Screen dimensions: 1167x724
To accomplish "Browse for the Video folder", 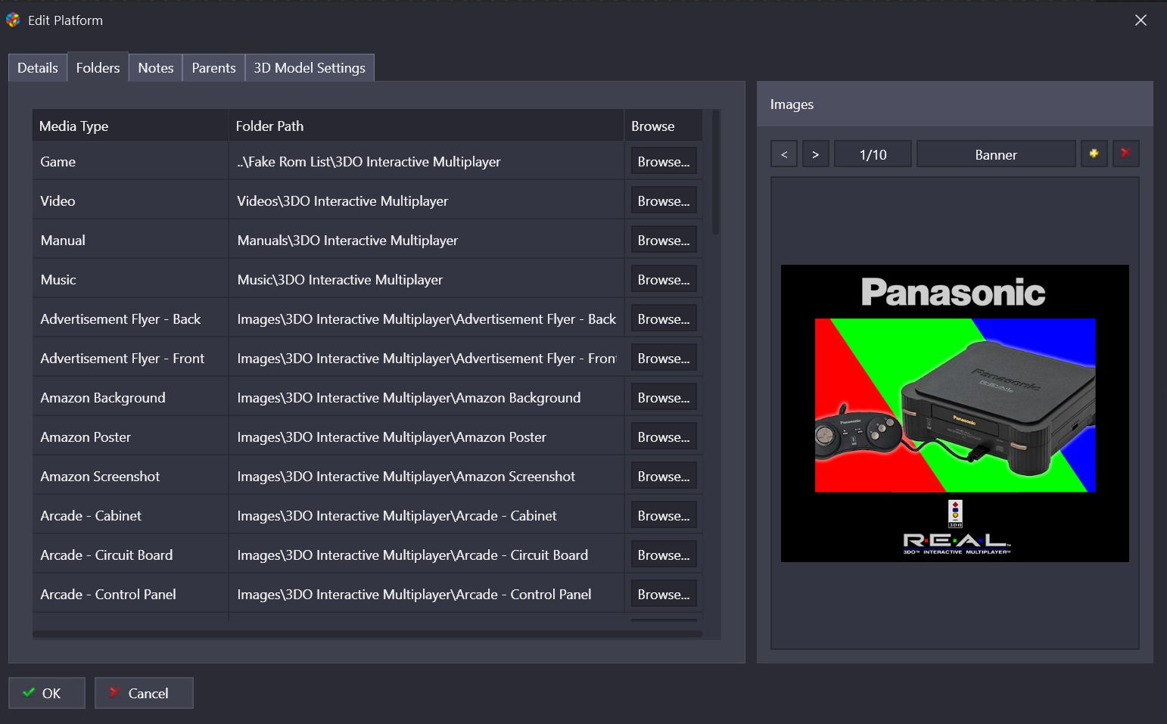I will click(664, 200).
